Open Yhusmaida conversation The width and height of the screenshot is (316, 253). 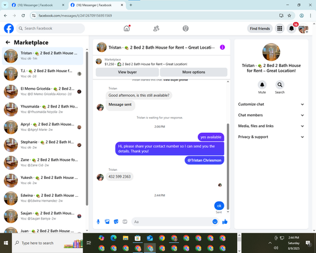pos(42,109)
